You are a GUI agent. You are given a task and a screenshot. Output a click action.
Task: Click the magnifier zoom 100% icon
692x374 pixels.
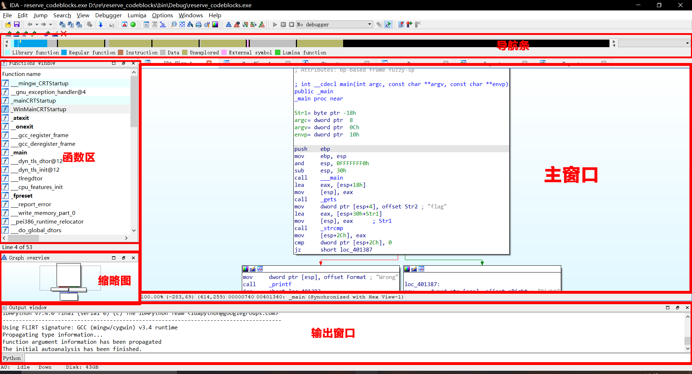[174, 24]
